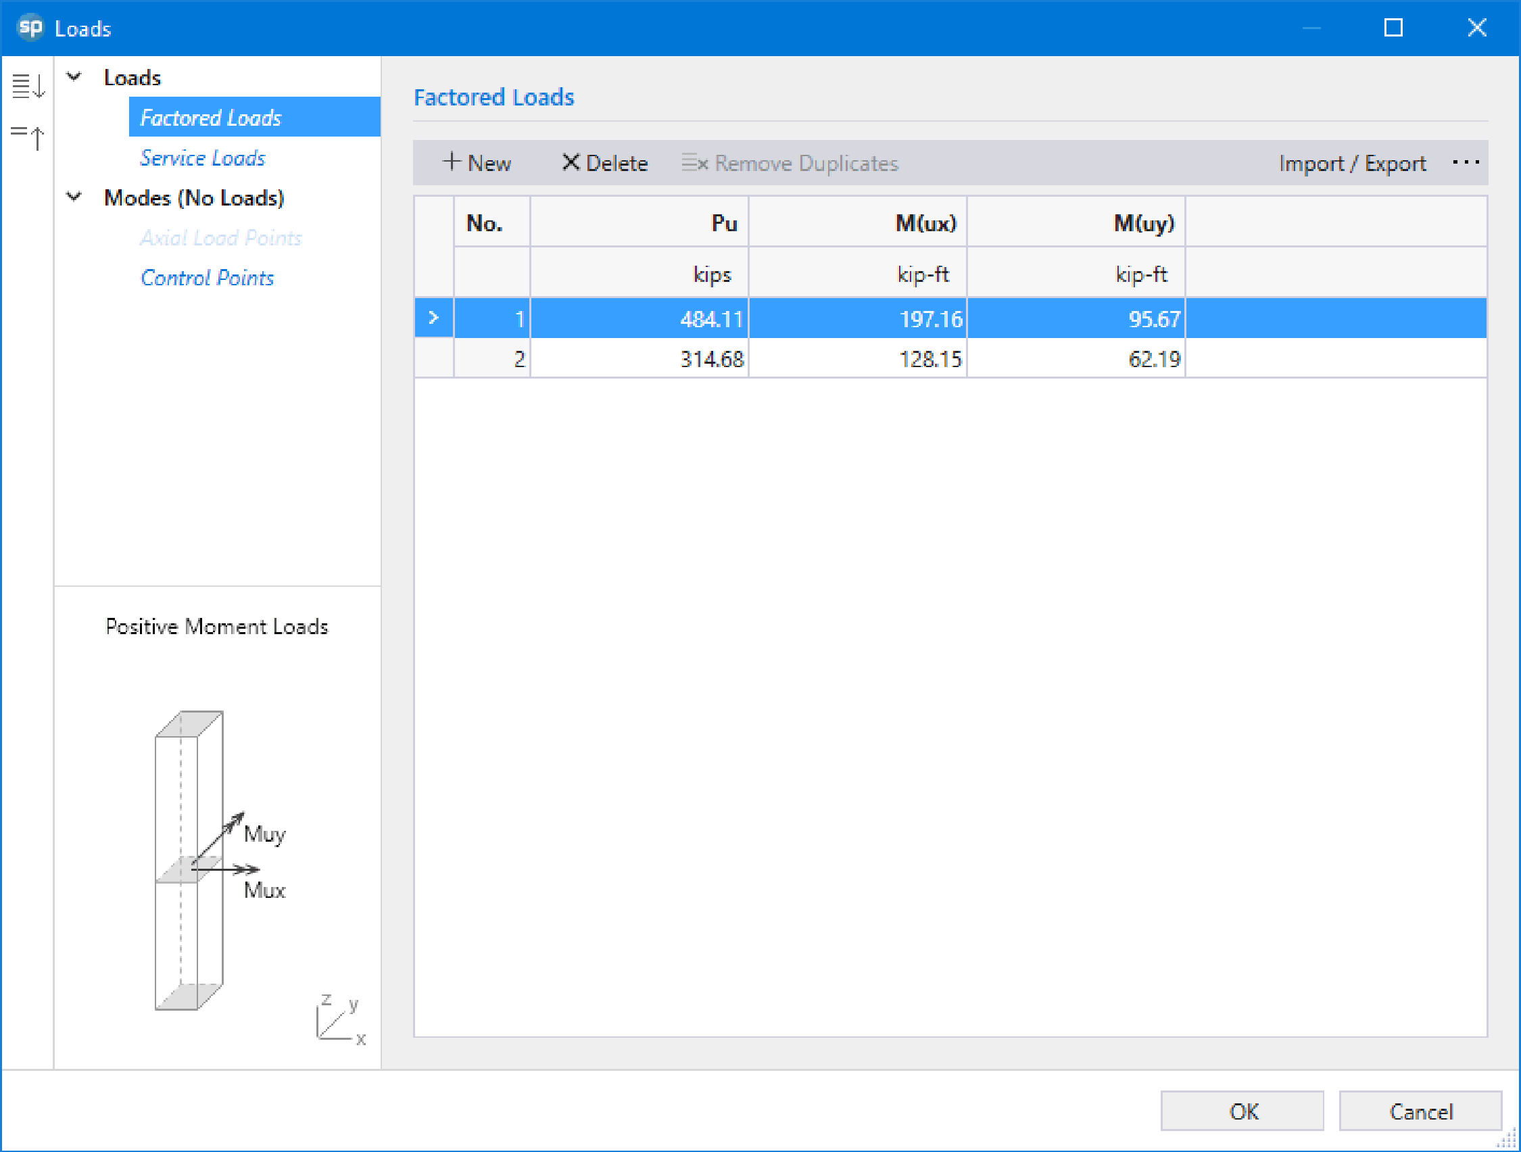Click the M(uy) cell showing 62.19
Image resolution: width=1521 pixels, height=1152 pixels.
[1076, 358]
